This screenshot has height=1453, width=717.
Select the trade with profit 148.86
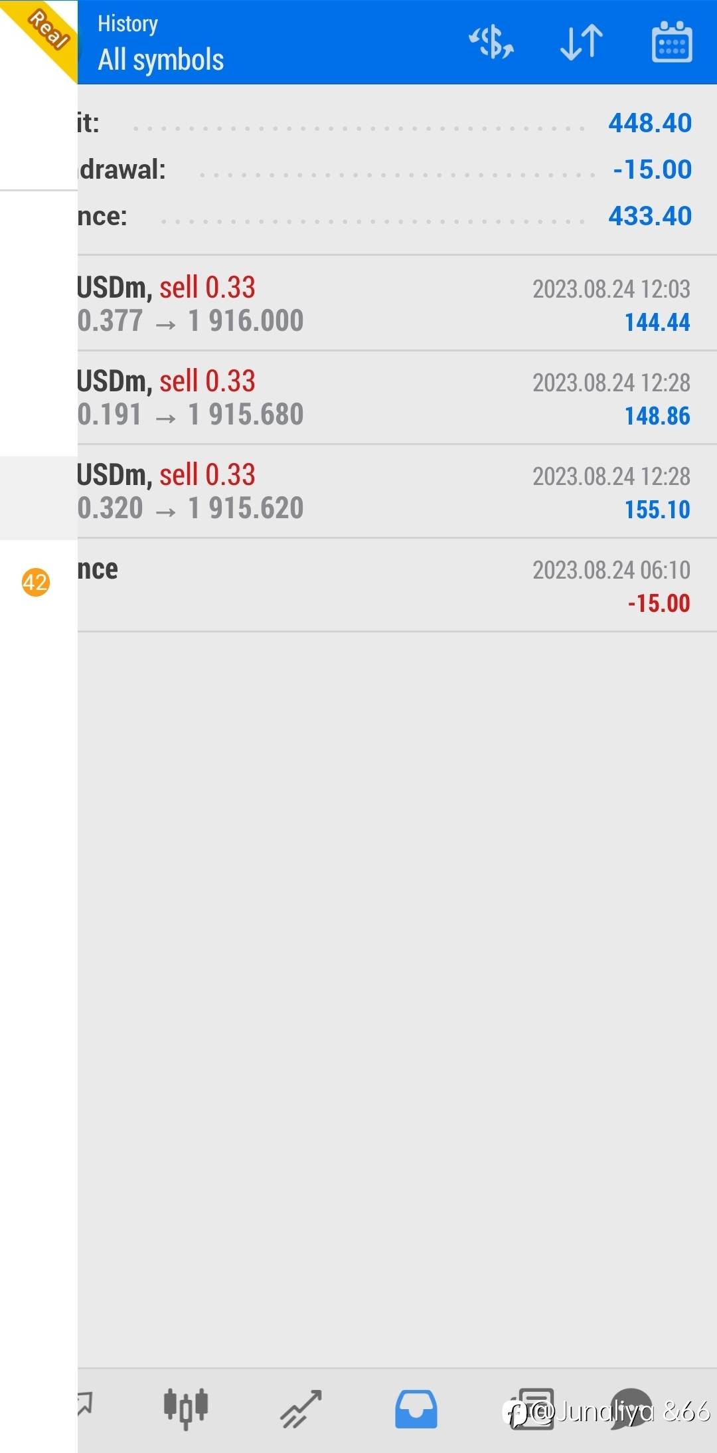pyautogui.click(x=384, y=398)
